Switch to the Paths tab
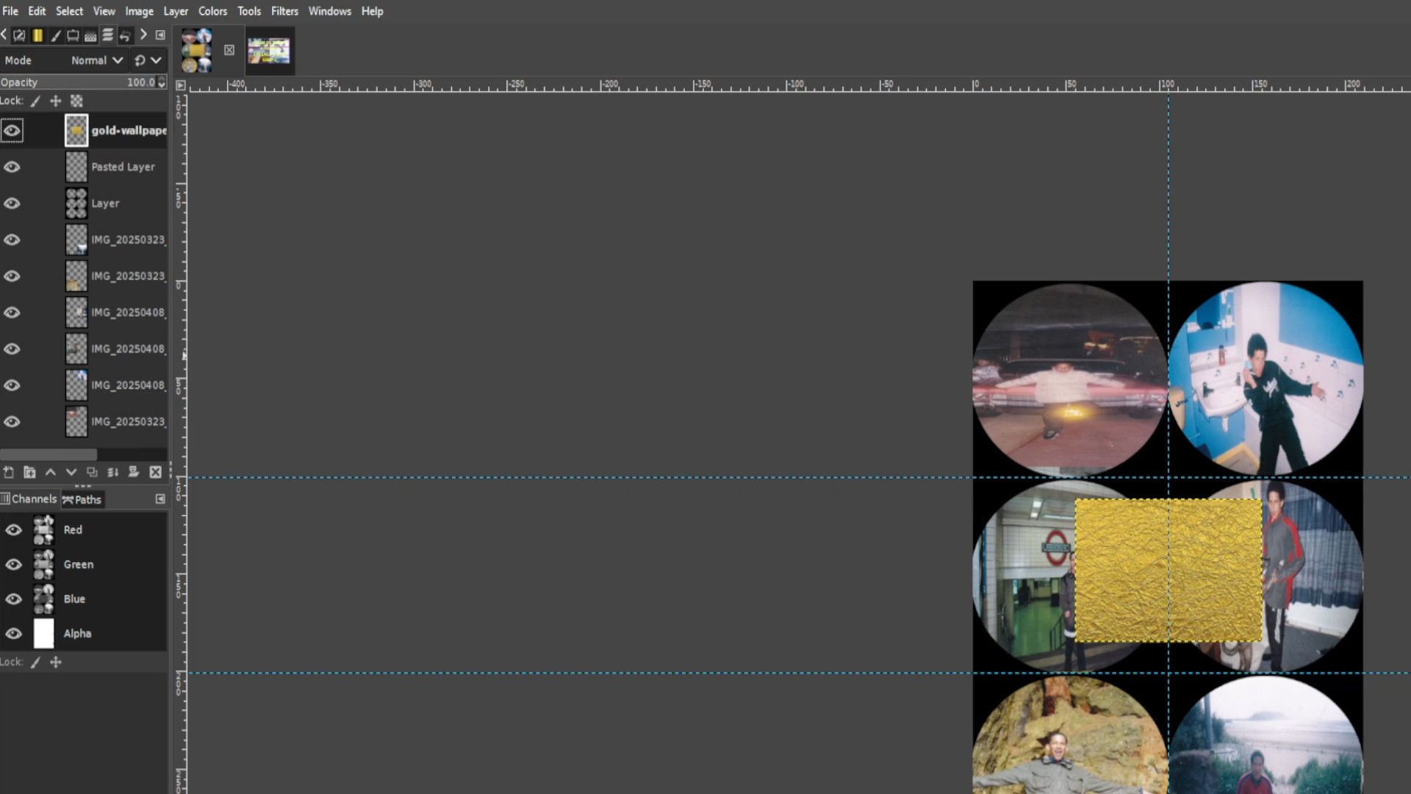This screenshot has width=1411, height=794. click(x=82, y=500)
